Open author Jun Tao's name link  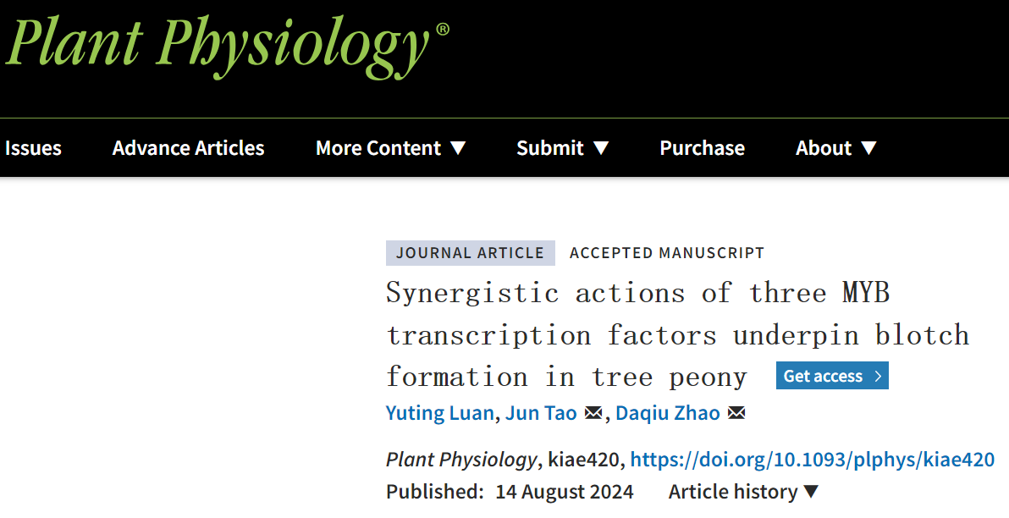541,413
